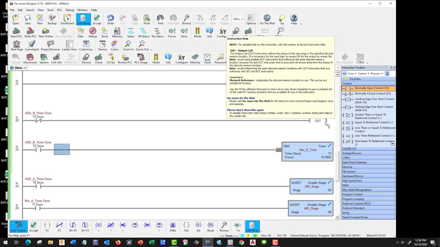Open the Start Page
440x247 pixels.
pos(16,46)
